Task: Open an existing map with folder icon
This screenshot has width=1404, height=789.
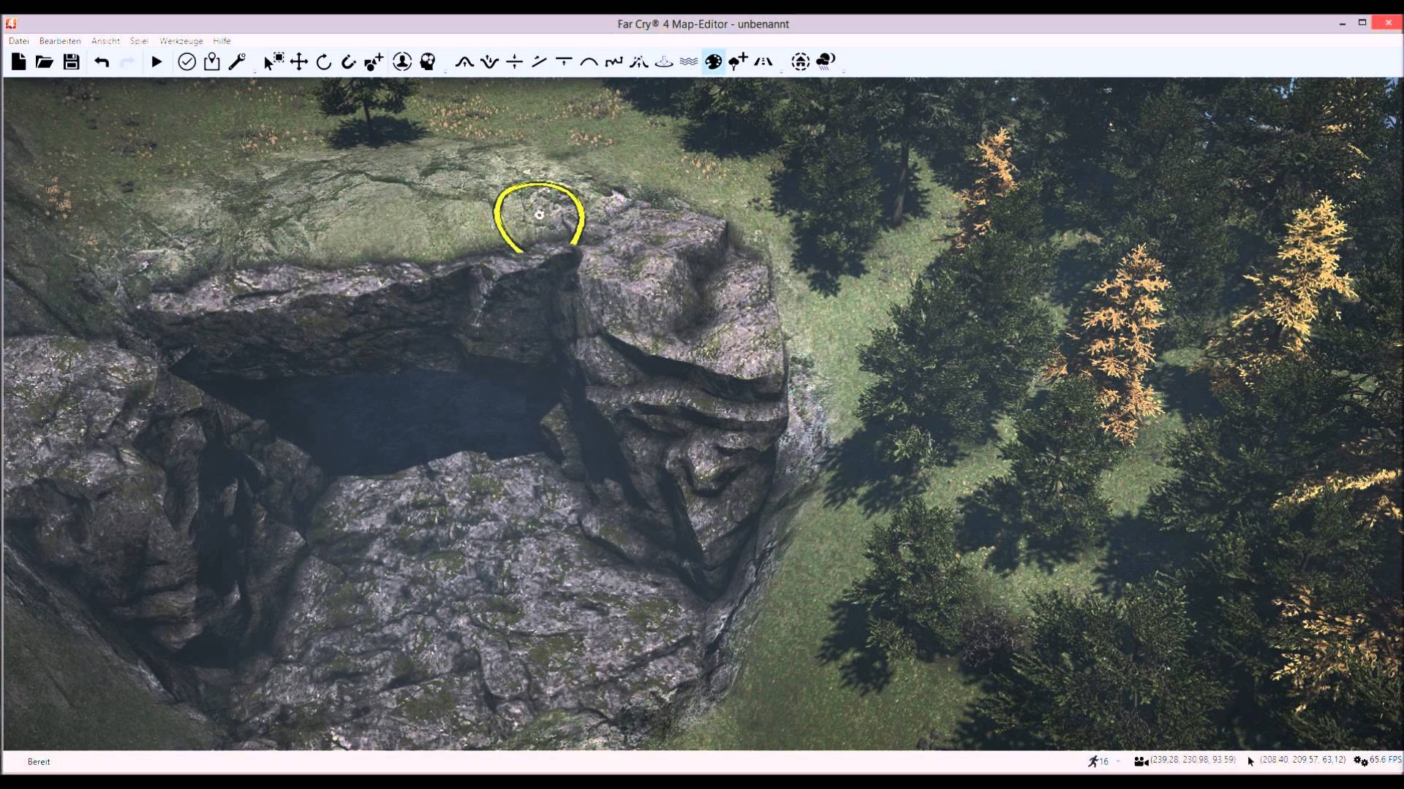Action: click(x=45, y=62)
